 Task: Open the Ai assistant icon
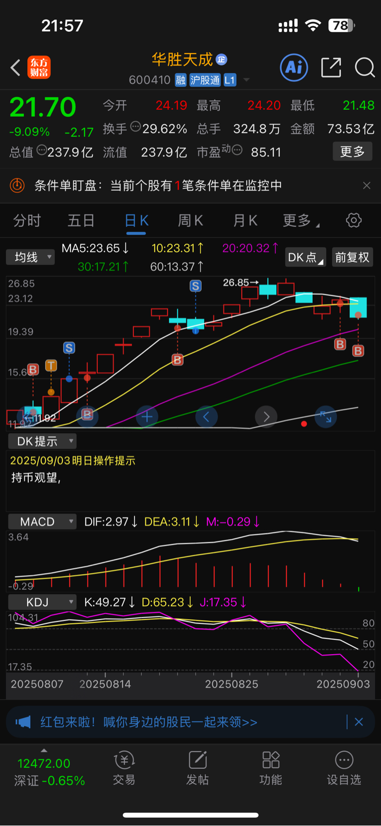click(294, 68)
